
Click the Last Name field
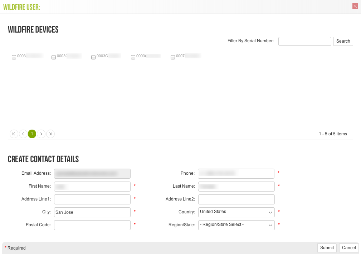[x=236, y=187]
